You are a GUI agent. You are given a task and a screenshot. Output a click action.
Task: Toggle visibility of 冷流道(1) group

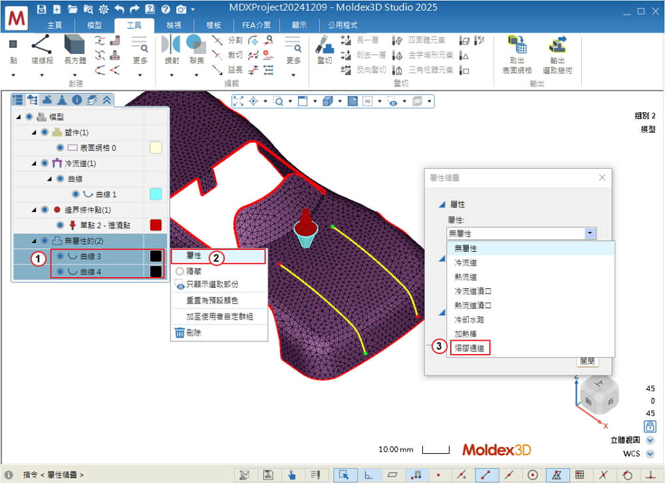pyautogui.click(x=45, y=163)
